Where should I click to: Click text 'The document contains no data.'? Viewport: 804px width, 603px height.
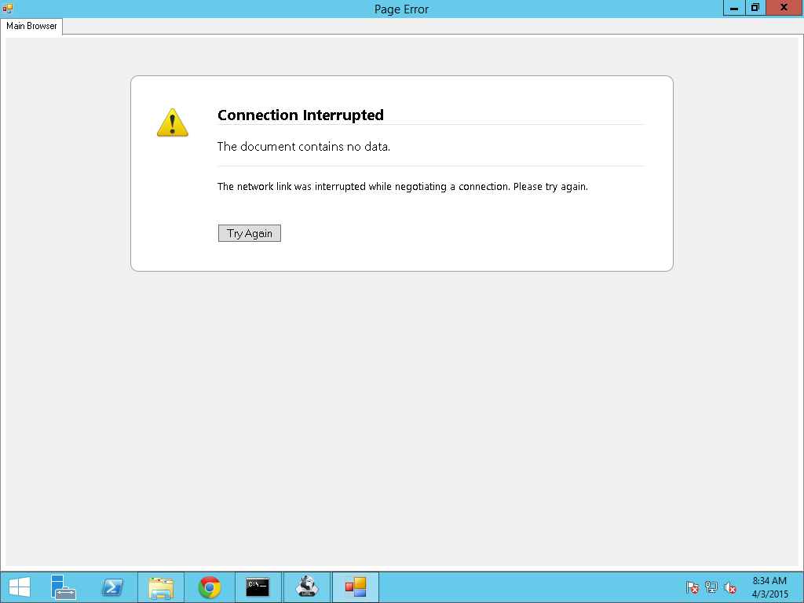point(304,147)
